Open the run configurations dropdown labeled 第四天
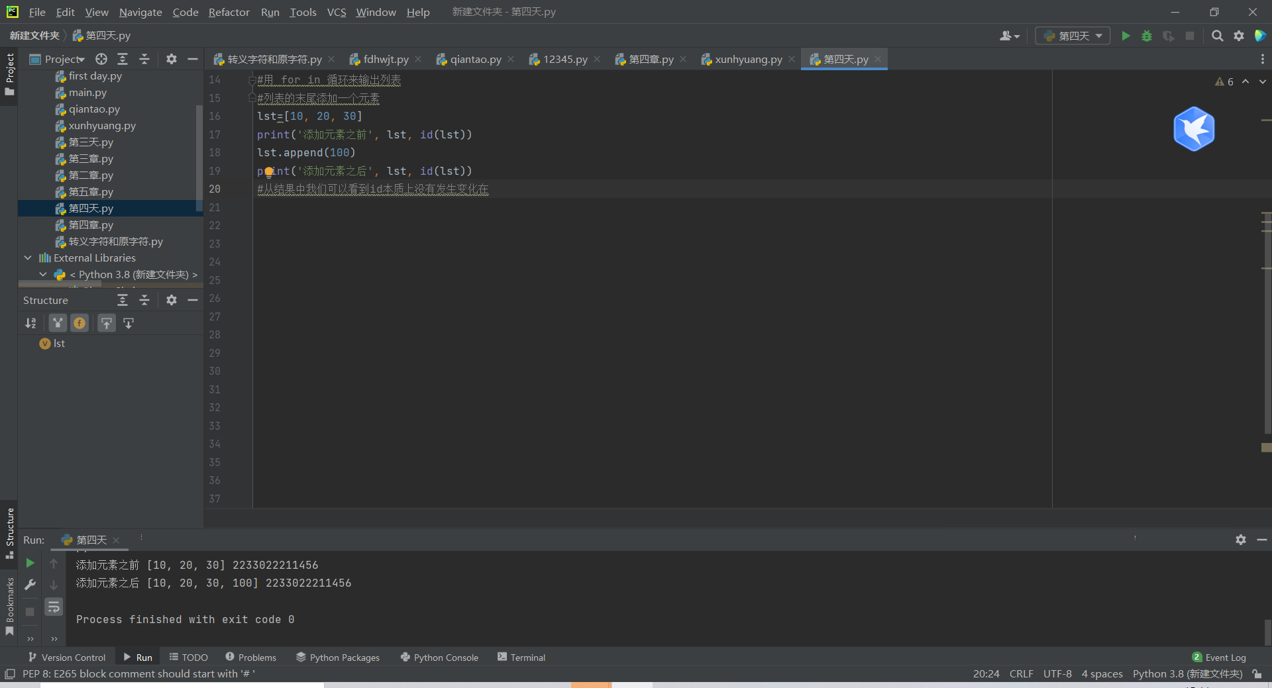This screenshot has width=1272, height=688. pos(1072,36)
